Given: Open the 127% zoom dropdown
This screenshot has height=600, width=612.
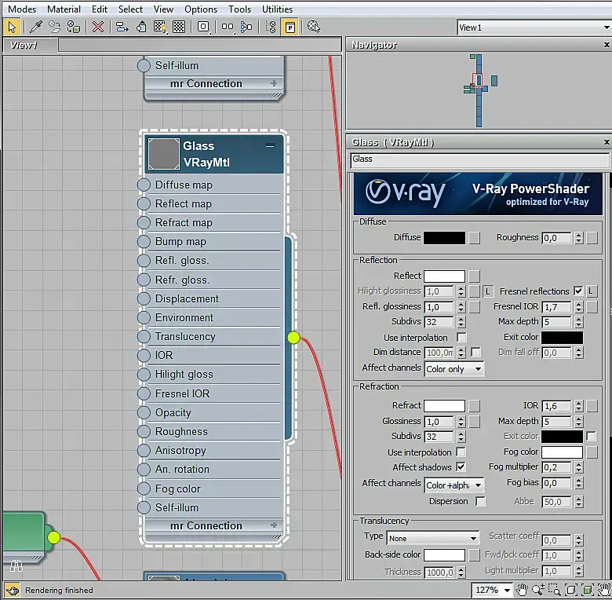Looking at the screenshot, I should [507, 590].
